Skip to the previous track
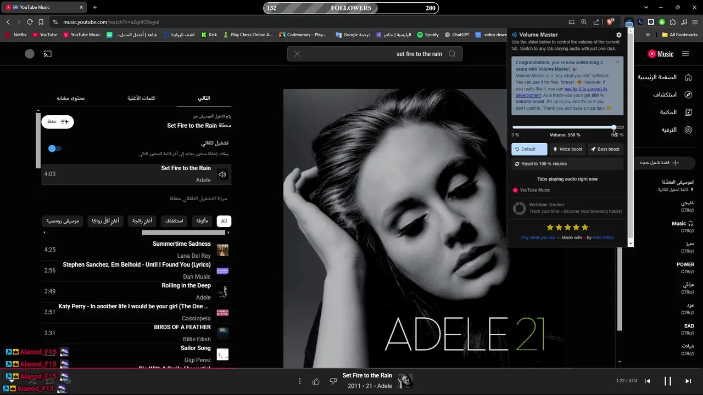This screenshot has width=703, height=395. click(x=647, y=381)
